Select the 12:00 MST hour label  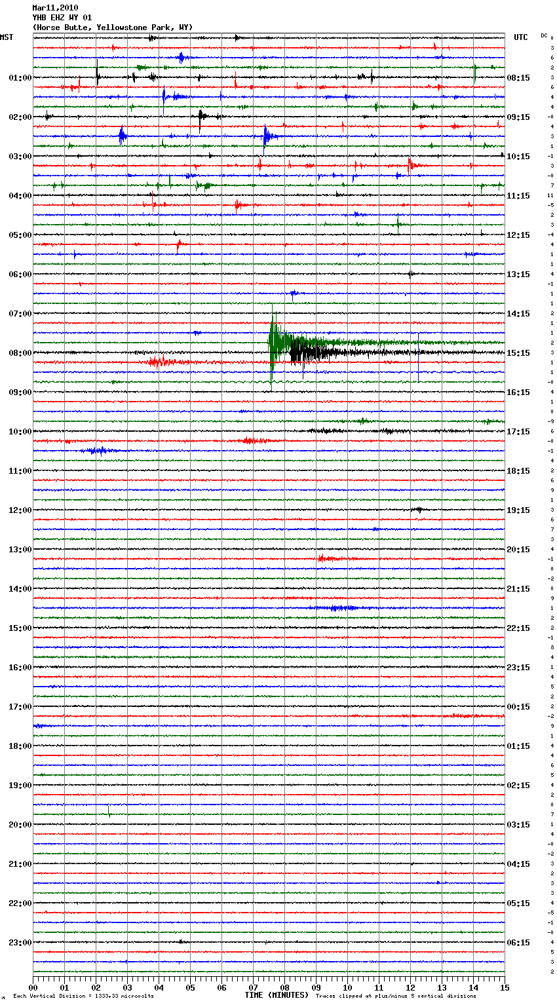(20, 510)
